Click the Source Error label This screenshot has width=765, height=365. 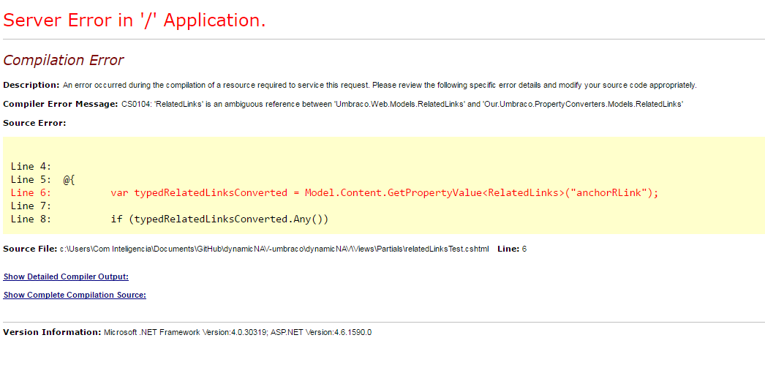pyautogui.click(x=34, y=123)
